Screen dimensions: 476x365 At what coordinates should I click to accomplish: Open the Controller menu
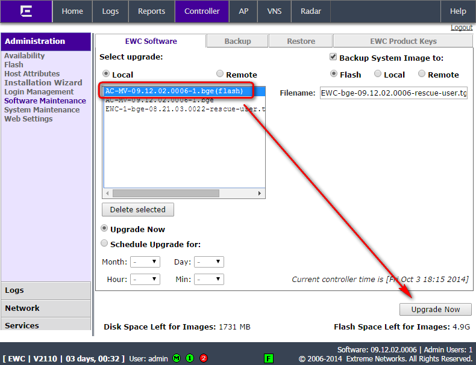point(202,11)
